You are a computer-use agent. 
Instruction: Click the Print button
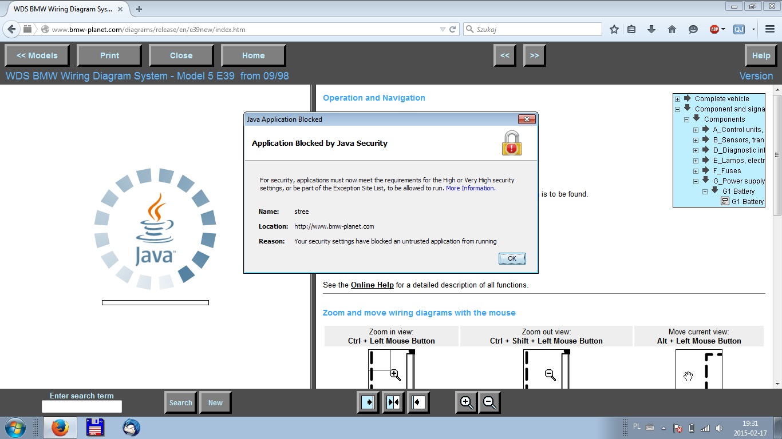[x=109, y=55]
